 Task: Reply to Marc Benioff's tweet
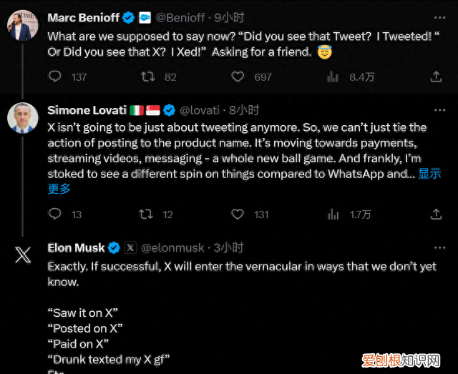(55, 76)
